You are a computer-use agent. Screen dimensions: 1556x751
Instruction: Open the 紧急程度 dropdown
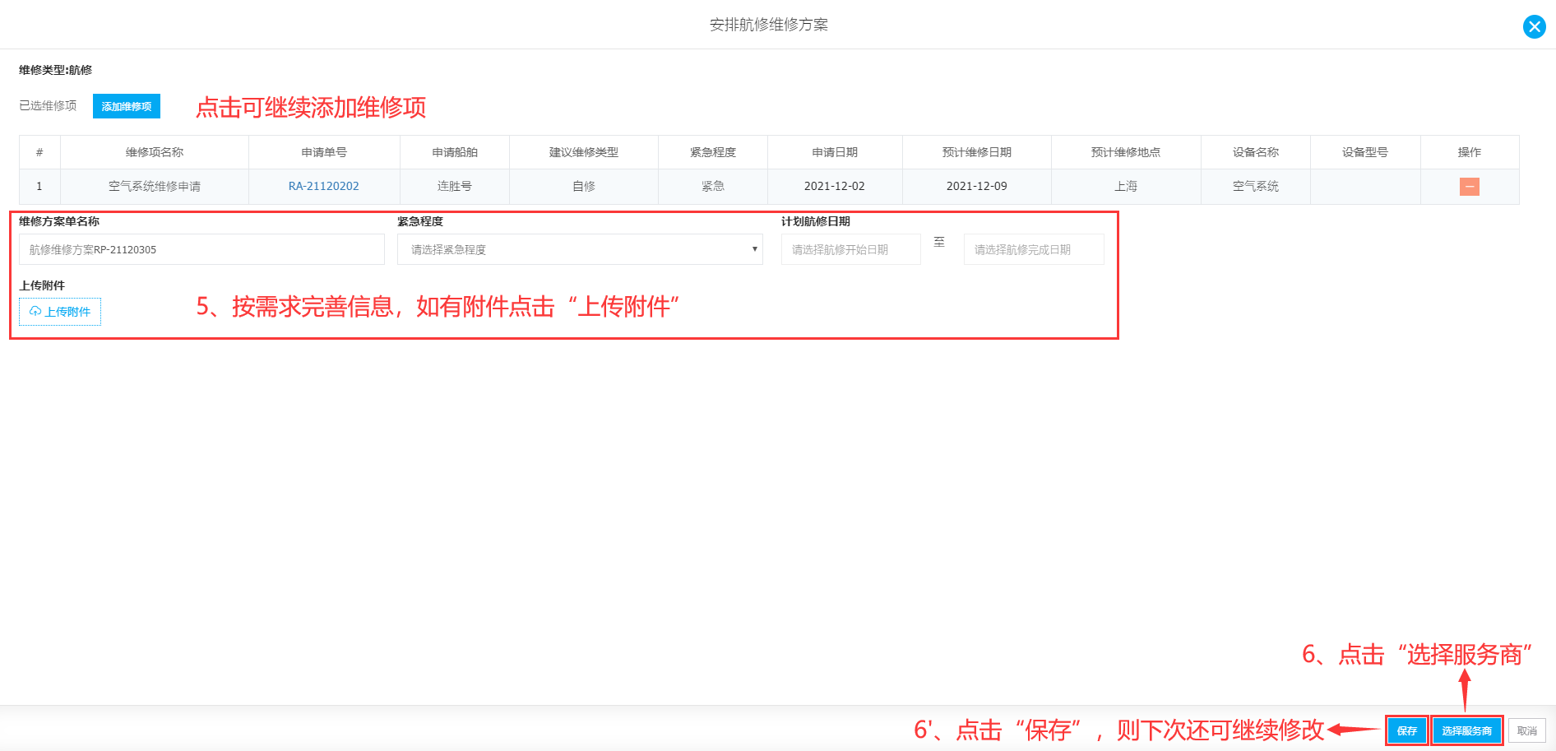coord(580,249)
